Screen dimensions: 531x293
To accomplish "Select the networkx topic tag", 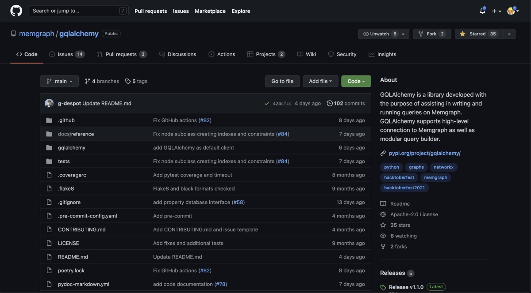I will [443, 167].
